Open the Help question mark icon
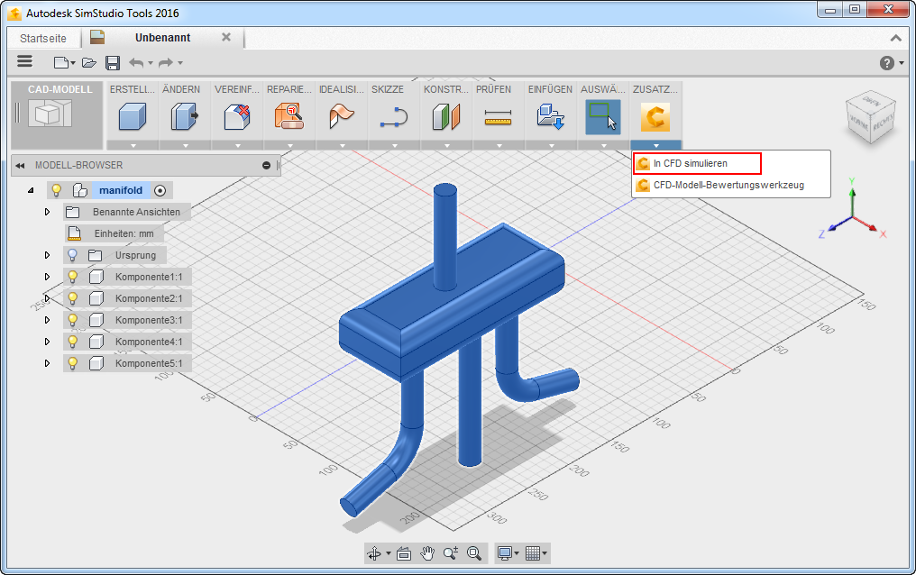Viewport: 916px width, 575px height. (887, 63)
